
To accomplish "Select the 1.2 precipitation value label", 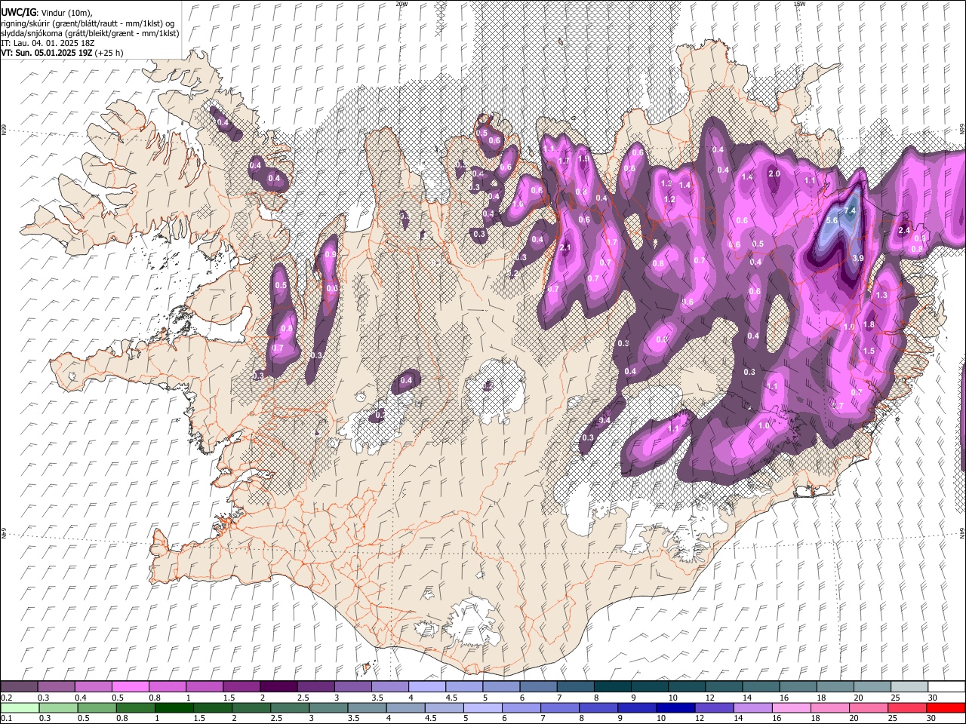I will point(669,200).
